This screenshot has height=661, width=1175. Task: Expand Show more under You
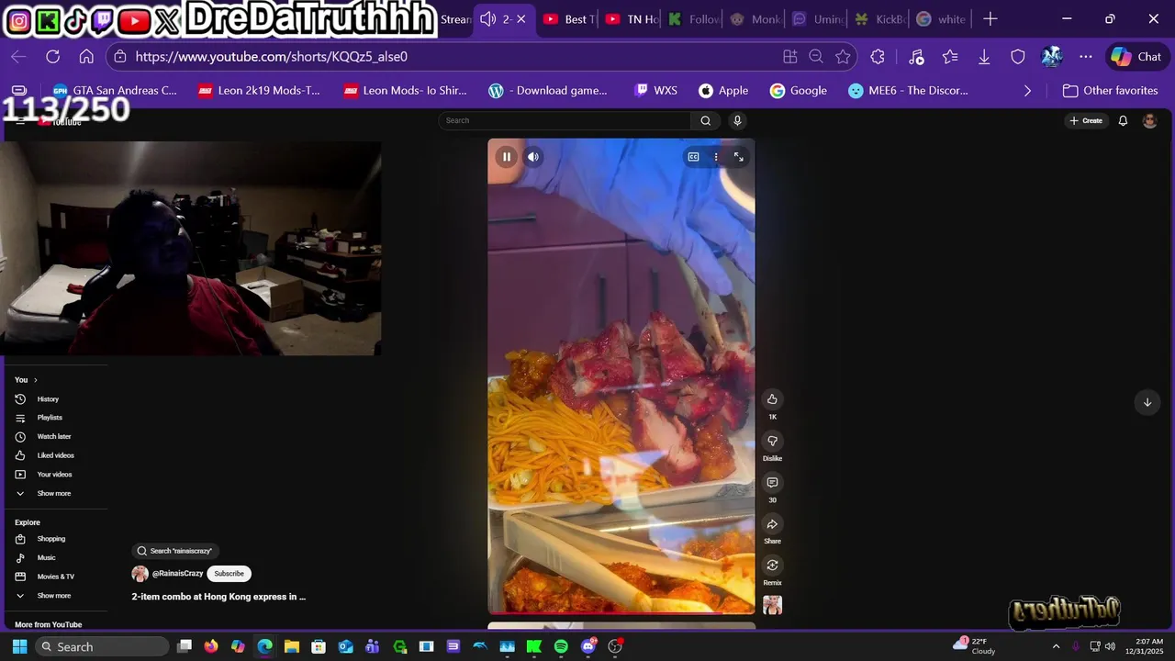coord(55,494)
